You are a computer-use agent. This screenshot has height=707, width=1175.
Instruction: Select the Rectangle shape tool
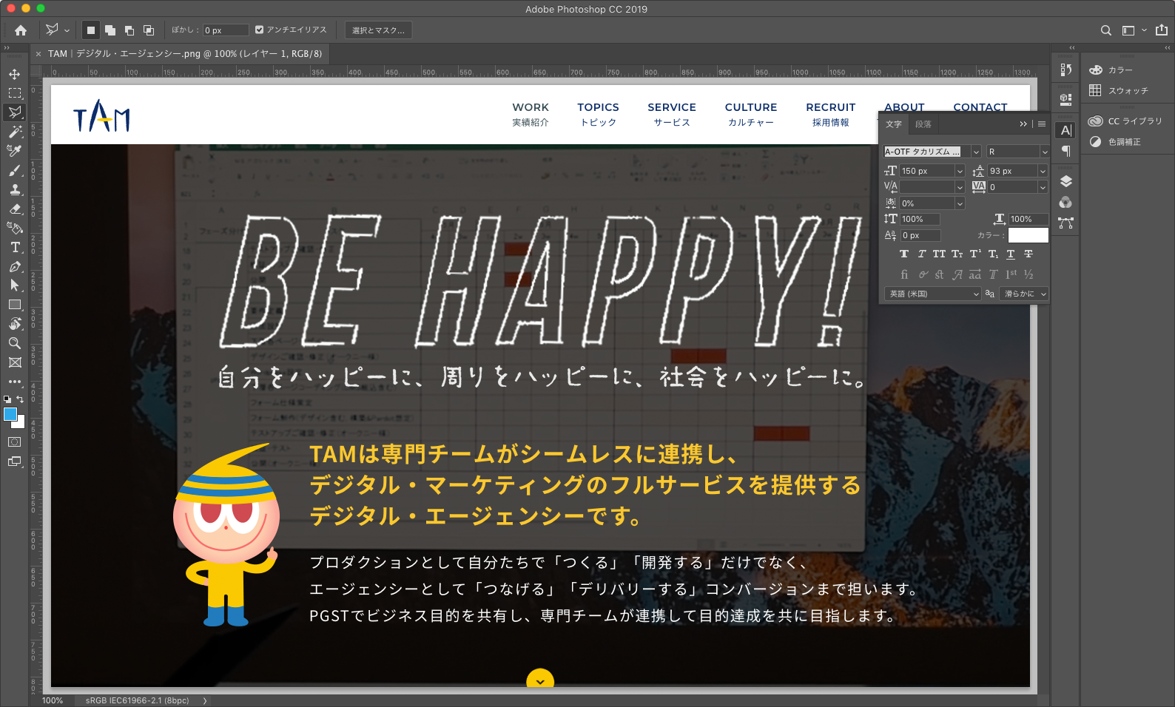(x=15, y=305)
